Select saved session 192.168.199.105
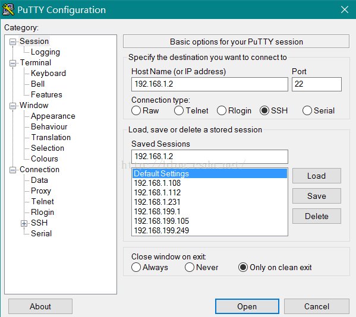356x317 pixels. (x=210, y=221)
